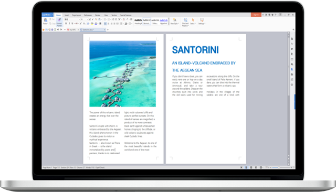Image resolution: width=336 pixels, height=192 pixels.
Task: Expand the quick-access toolbar arrow
Action: pyautogui.click(x=65, y=30)
